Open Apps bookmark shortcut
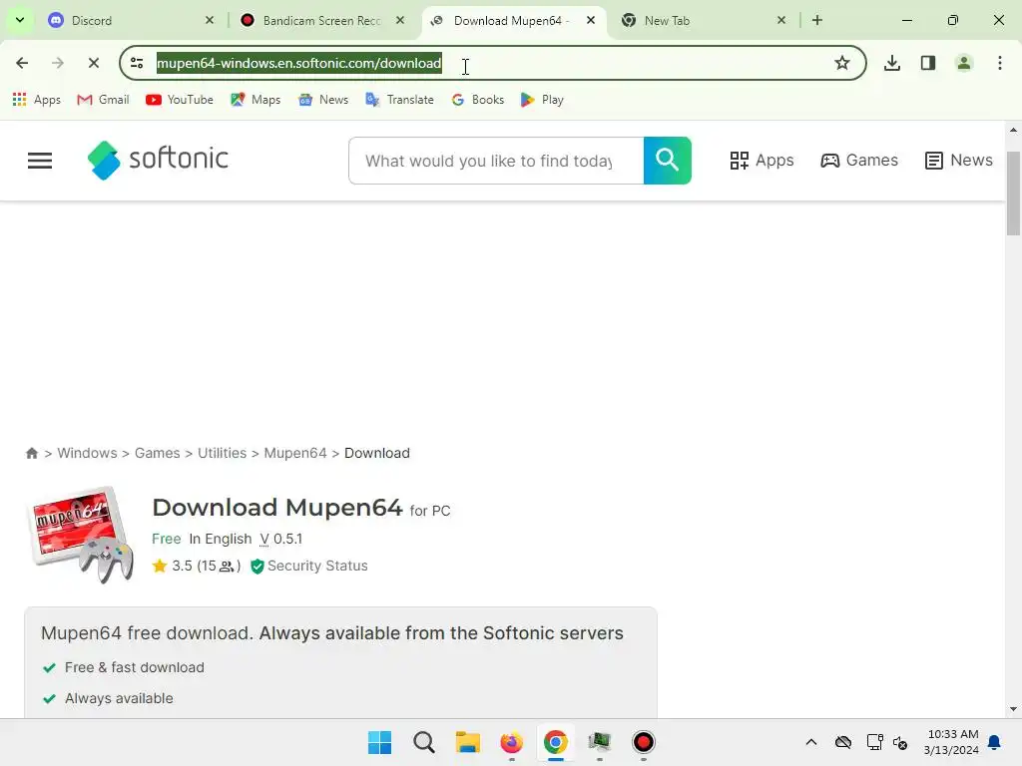 37,100
